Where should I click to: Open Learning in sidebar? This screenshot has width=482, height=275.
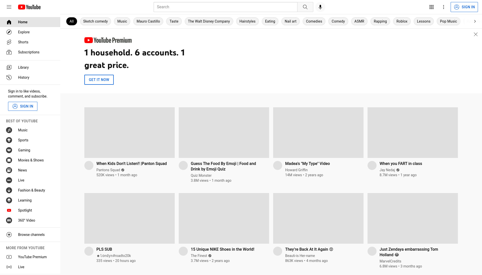(x=30, y=200)
